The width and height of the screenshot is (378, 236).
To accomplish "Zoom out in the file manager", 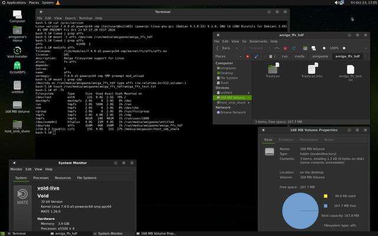I will point(324,48).
